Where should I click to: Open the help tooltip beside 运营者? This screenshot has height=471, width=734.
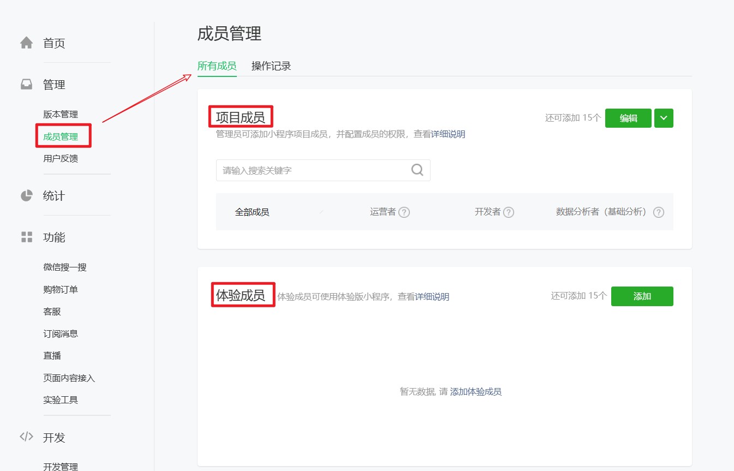click(x=404, y=212)
